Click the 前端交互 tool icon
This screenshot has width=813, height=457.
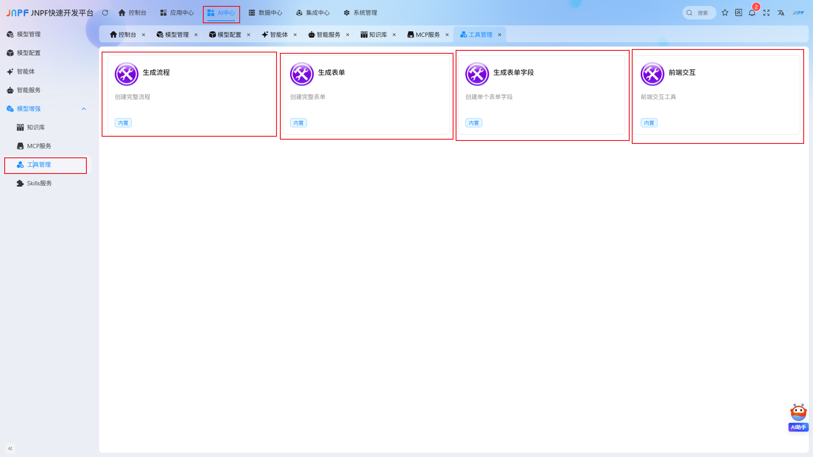click(653, 74)
